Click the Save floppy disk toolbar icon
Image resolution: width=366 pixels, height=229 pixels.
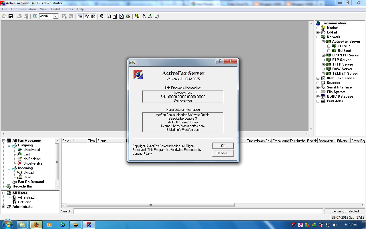tap(11, 16)
